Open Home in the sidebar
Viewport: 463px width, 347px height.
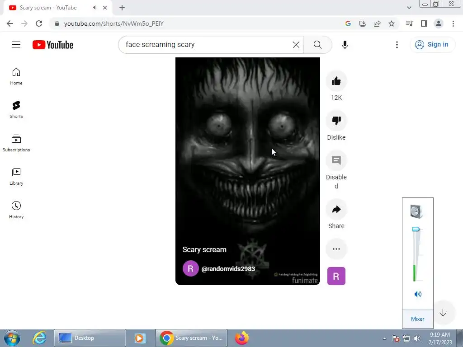16,76
